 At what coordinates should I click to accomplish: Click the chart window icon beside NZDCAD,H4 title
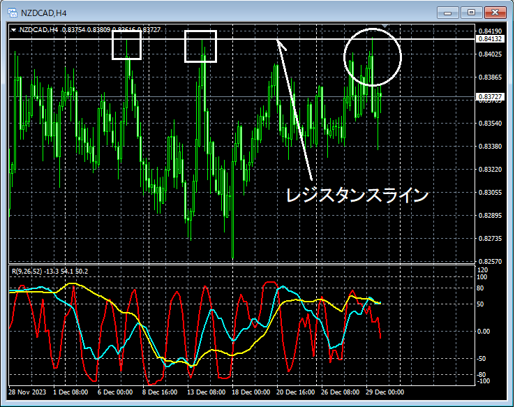click(x=13, y=13)
